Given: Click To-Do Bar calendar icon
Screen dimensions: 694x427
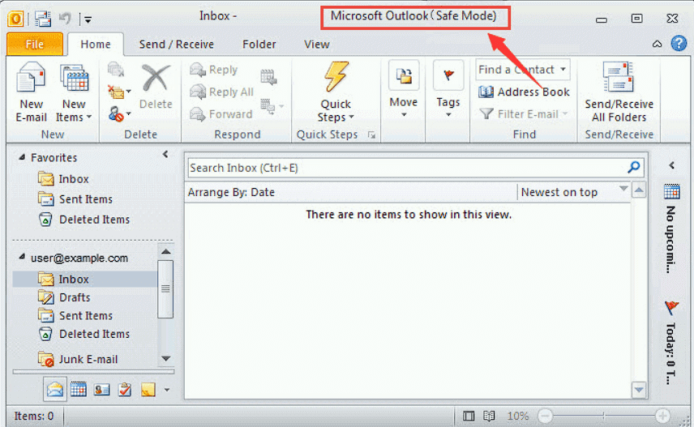Looking at the screenshot, I should [x=671, y=192].
